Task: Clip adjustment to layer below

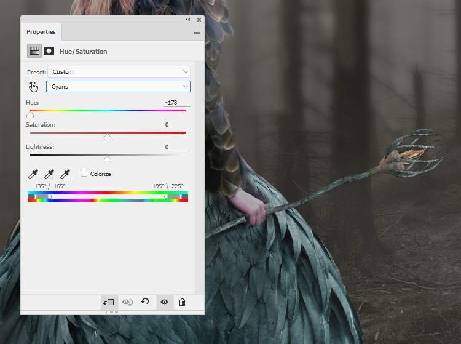Action: tap(109, 302)
